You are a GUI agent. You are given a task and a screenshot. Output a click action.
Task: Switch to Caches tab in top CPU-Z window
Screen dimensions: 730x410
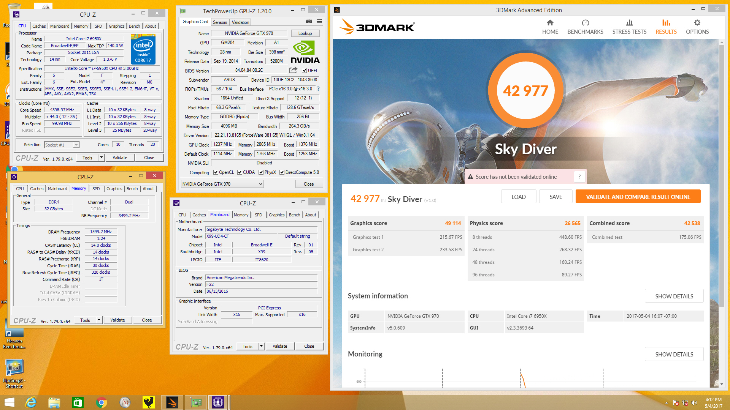[39, 26]
